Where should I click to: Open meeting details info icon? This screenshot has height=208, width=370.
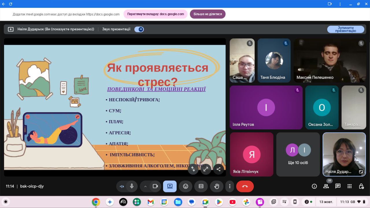(314, 186)
